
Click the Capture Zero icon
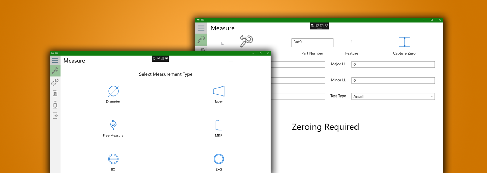(404, 42)
